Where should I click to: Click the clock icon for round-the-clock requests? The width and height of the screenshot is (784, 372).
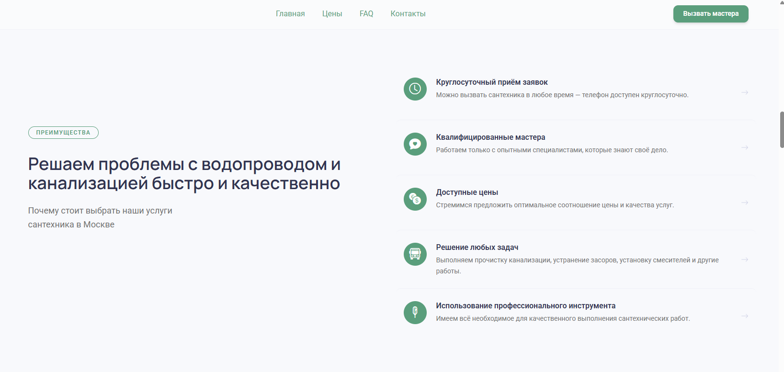pos(415,89)
